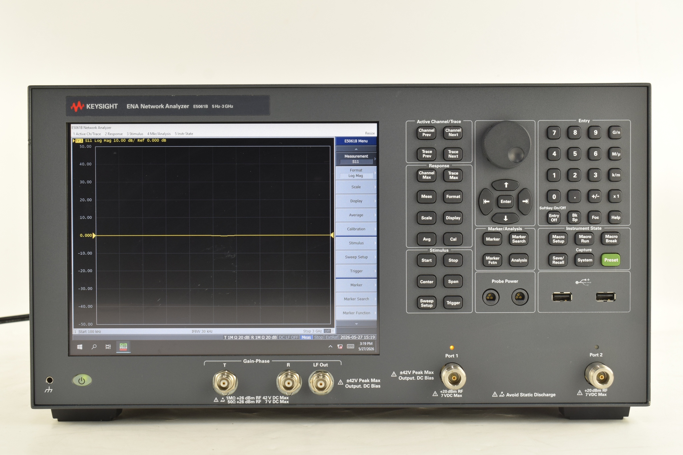Show hidden system tray icons

tap(330, 347)
